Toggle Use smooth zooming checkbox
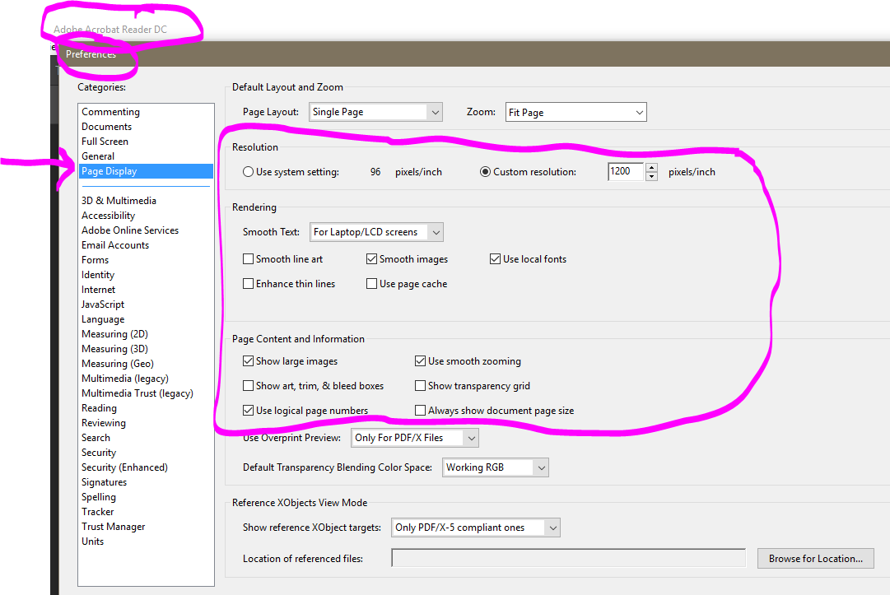The image size is (890, 595). tap(420, 361)
